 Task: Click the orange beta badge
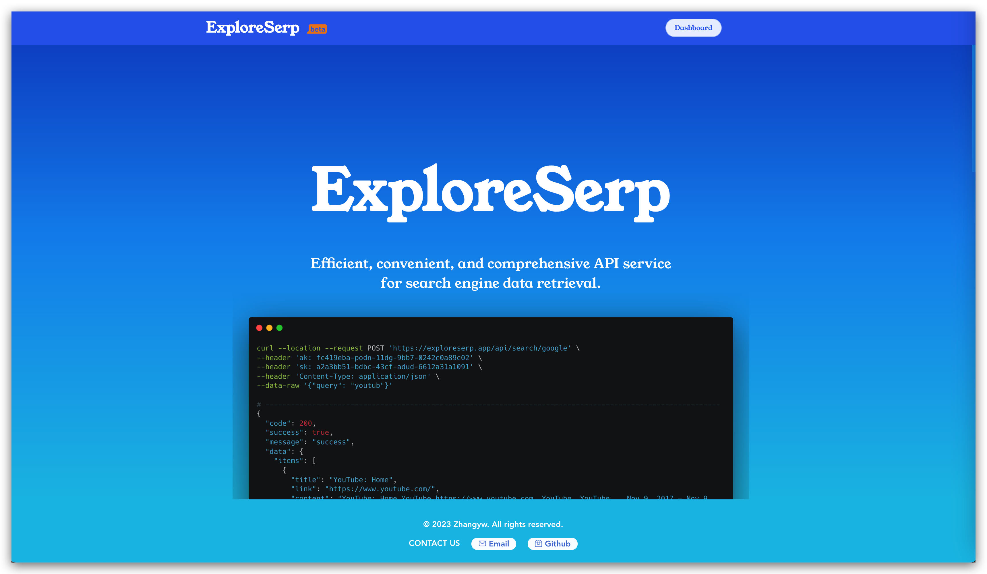coord(317,29)
